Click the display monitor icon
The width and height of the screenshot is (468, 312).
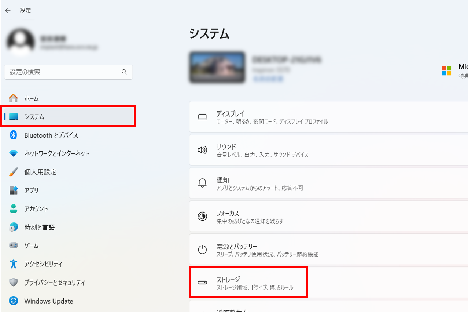point(202,117)
